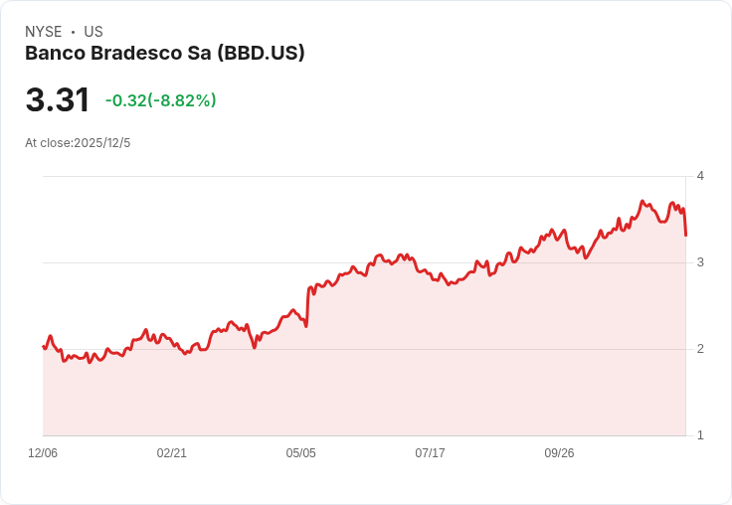Select the 02/21 date axis label
Screen dimensions: 732x505
point(172,453)
